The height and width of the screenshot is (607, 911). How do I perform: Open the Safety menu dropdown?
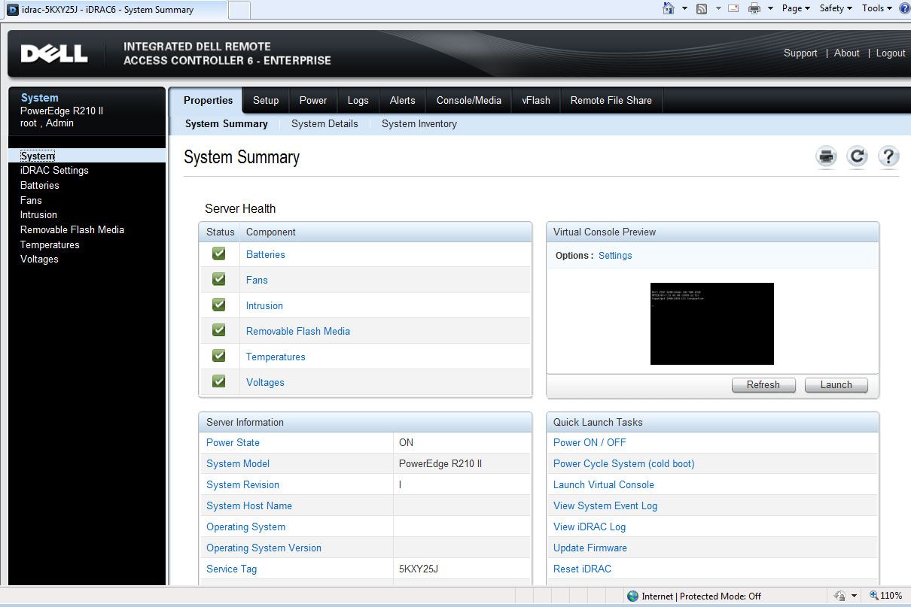click(x=836, y=8)
